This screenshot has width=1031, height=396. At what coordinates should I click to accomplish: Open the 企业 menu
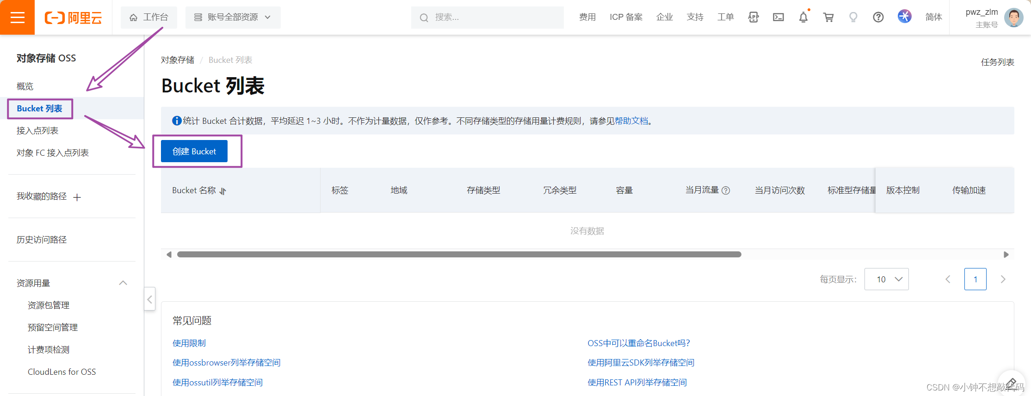[665, 18]
